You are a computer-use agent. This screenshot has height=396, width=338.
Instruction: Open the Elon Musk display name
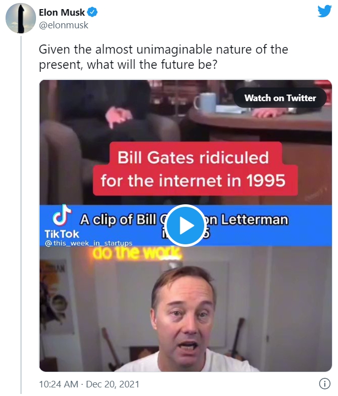tap(62, 12)
